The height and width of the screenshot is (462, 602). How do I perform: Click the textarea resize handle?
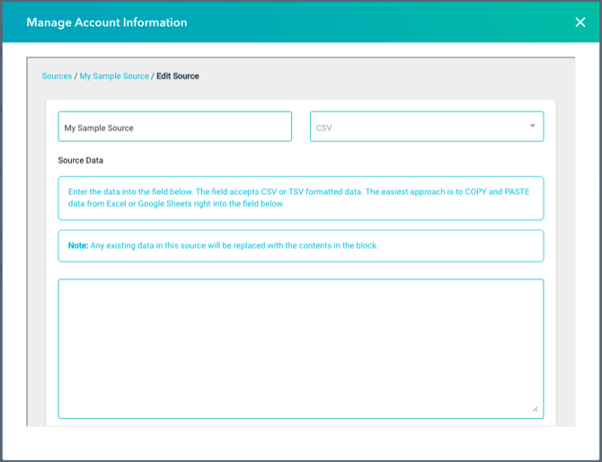coord(536,409)
